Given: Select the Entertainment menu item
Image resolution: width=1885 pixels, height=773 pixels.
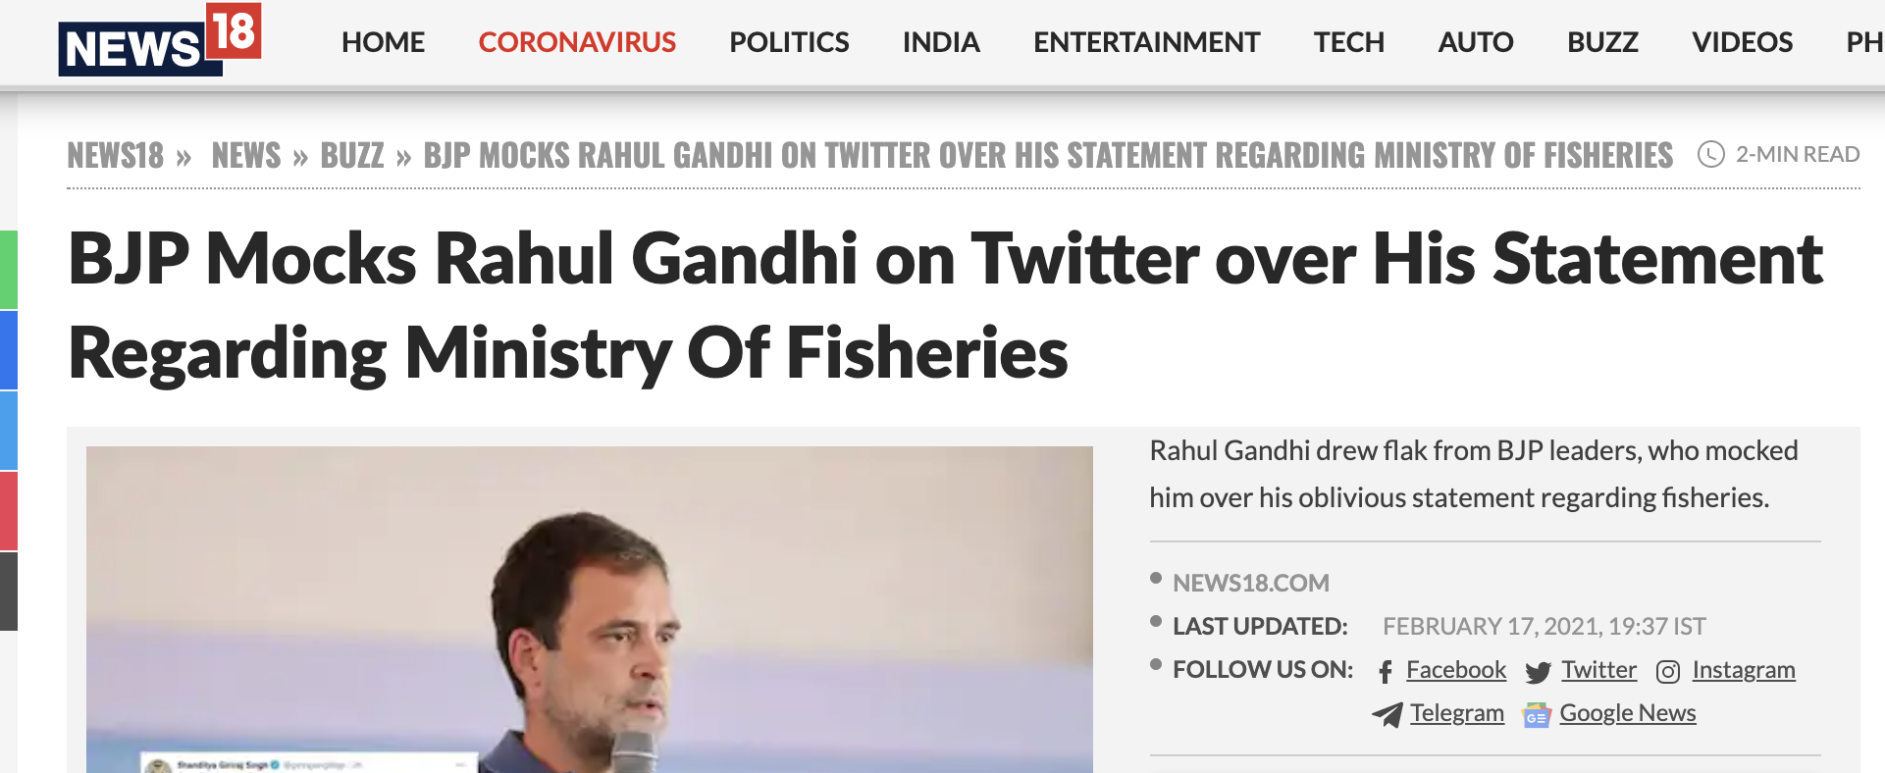Looking at the screenshot, I should tap(1146, 42).
